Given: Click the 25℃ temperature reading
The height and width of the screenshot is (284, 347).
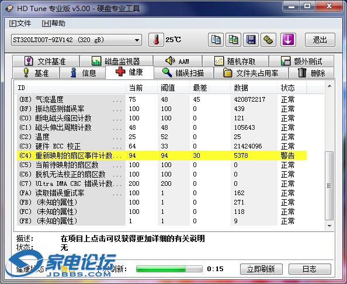Looking at the screenshot, I should click(173, 40).
